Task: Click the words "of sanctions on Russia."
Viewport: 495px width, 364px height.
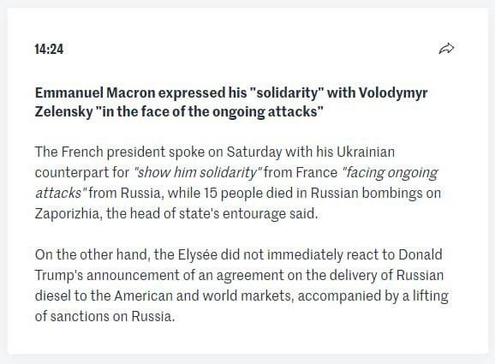Action: pos(104,316)
